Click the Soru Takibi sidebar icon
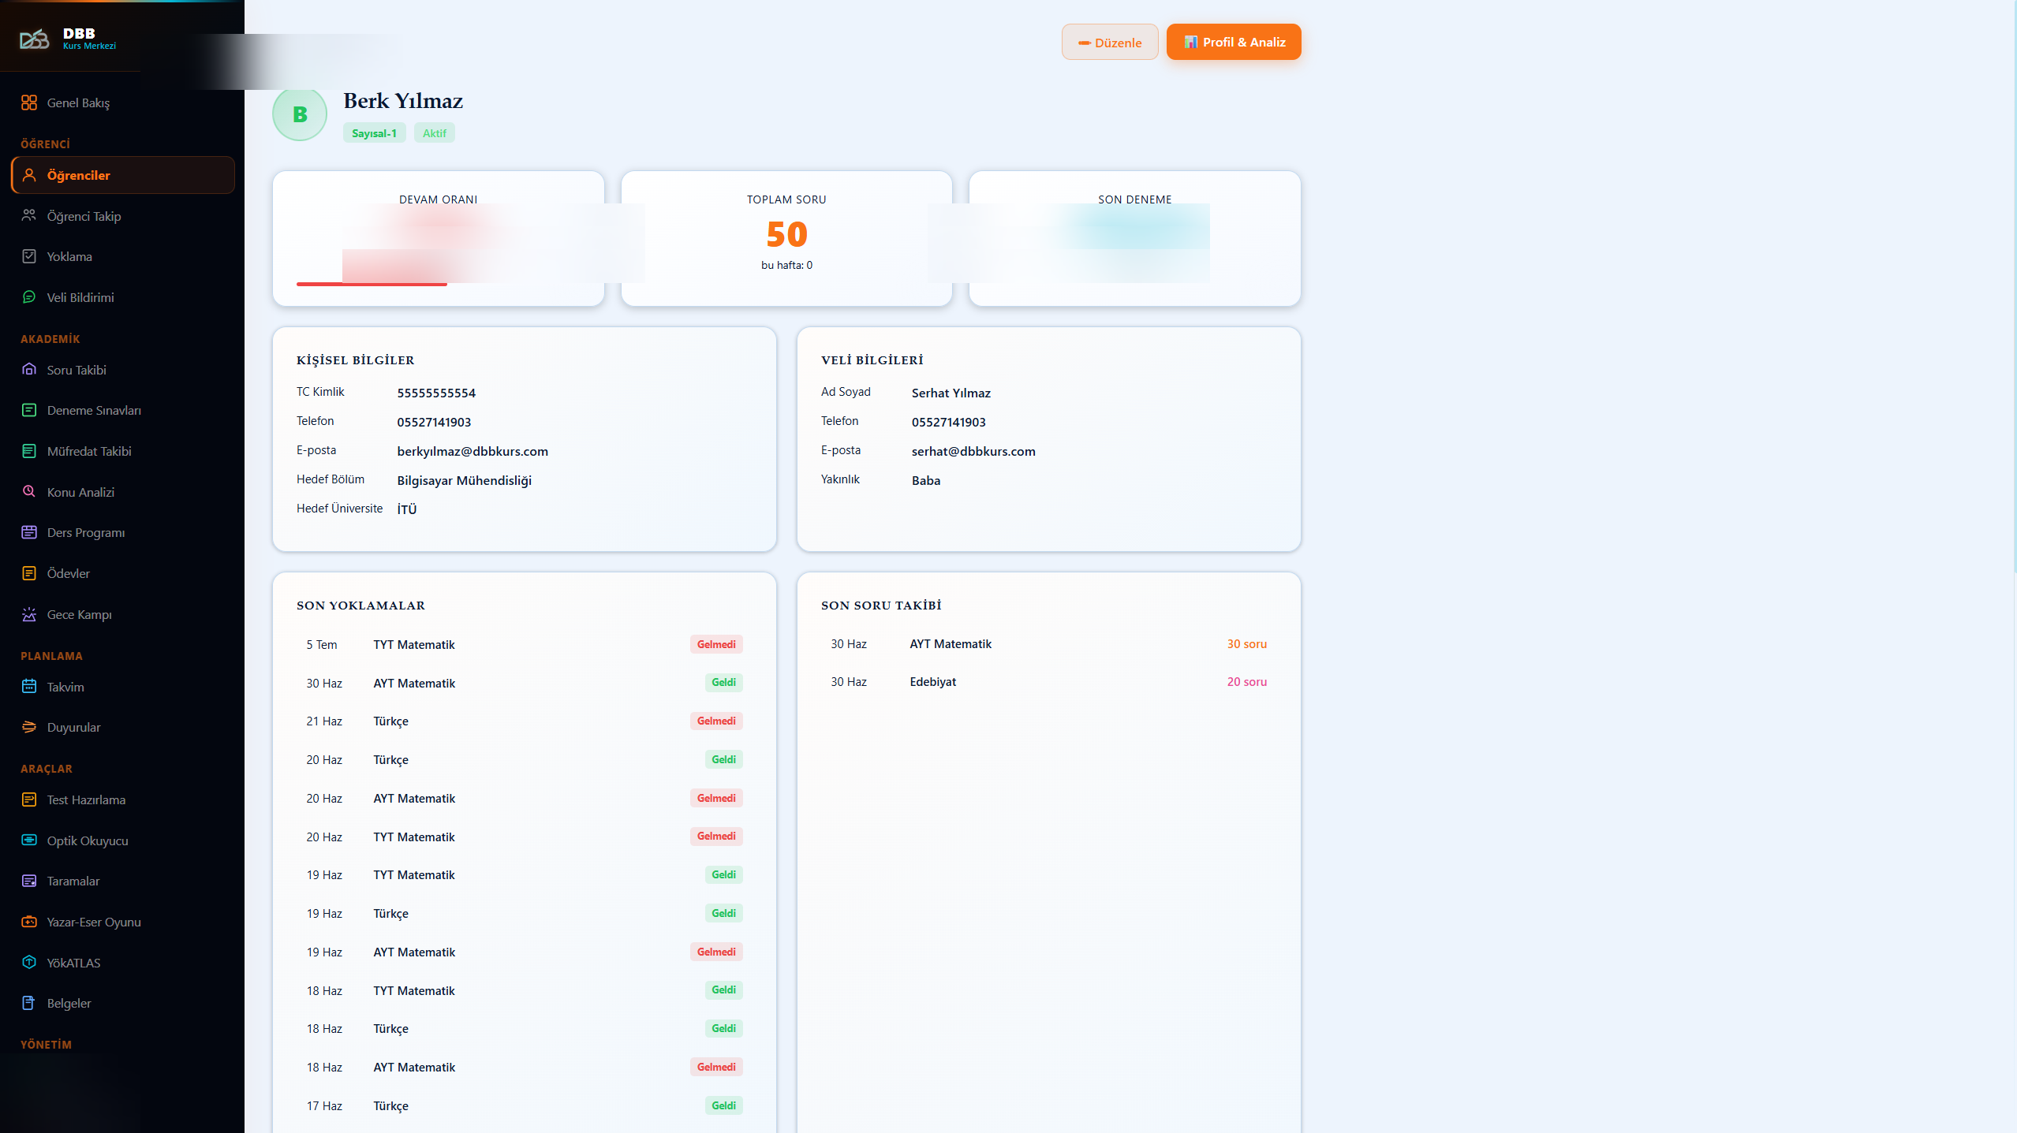Image resolution: width=2017 pixels, height=1133 pixels. coord(29,369)
